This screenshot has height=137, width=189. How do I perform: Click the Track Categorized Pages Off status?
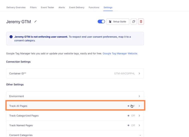(131, 116)
